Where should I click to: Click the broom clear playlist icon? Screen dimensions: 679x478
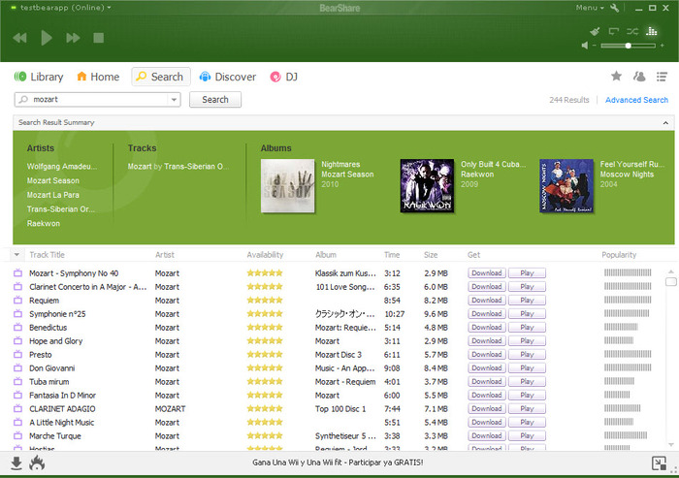(x=595, y=31)
